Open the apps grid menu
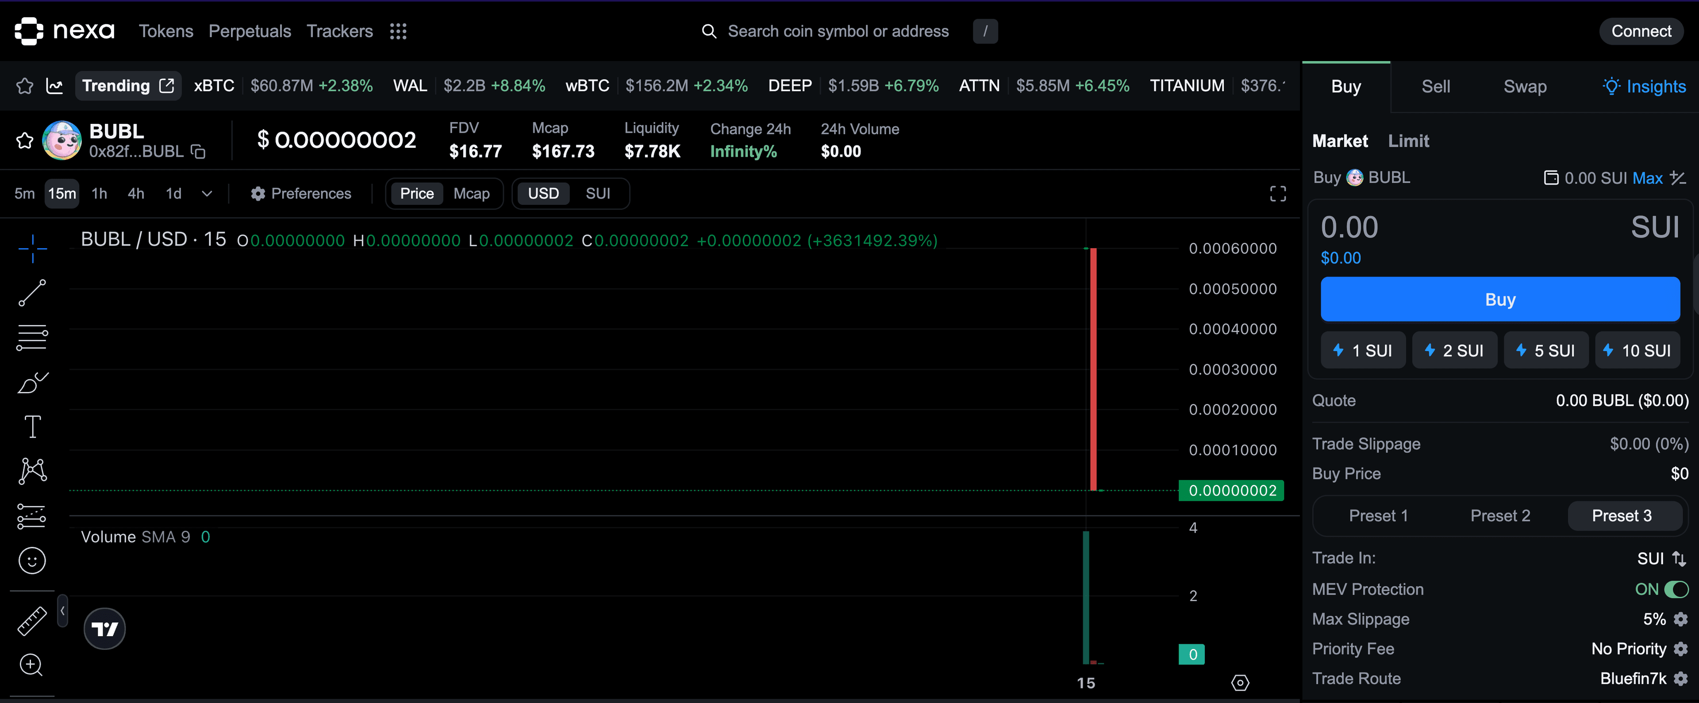1699x703 pixels. click(x=398, y=31)
